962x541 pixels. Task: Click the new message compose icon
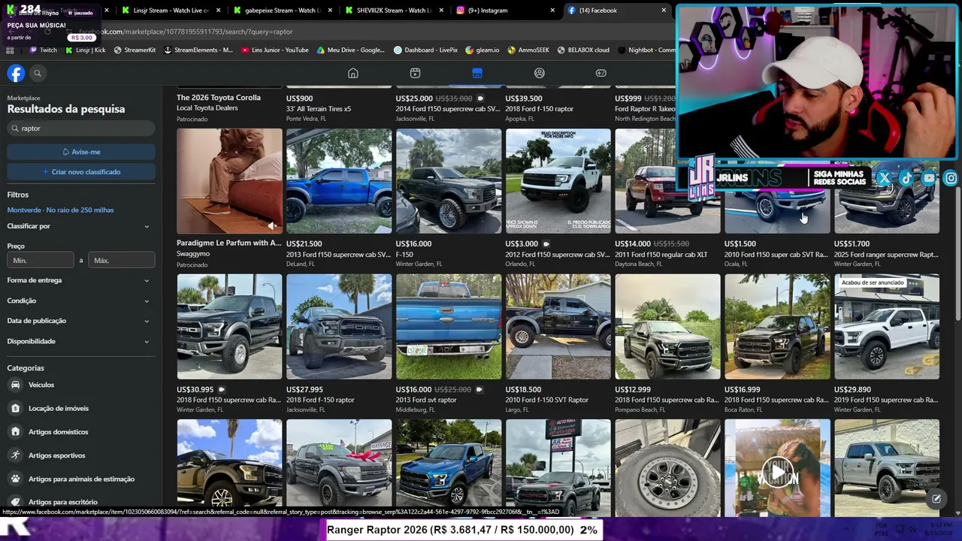(936, 498)
